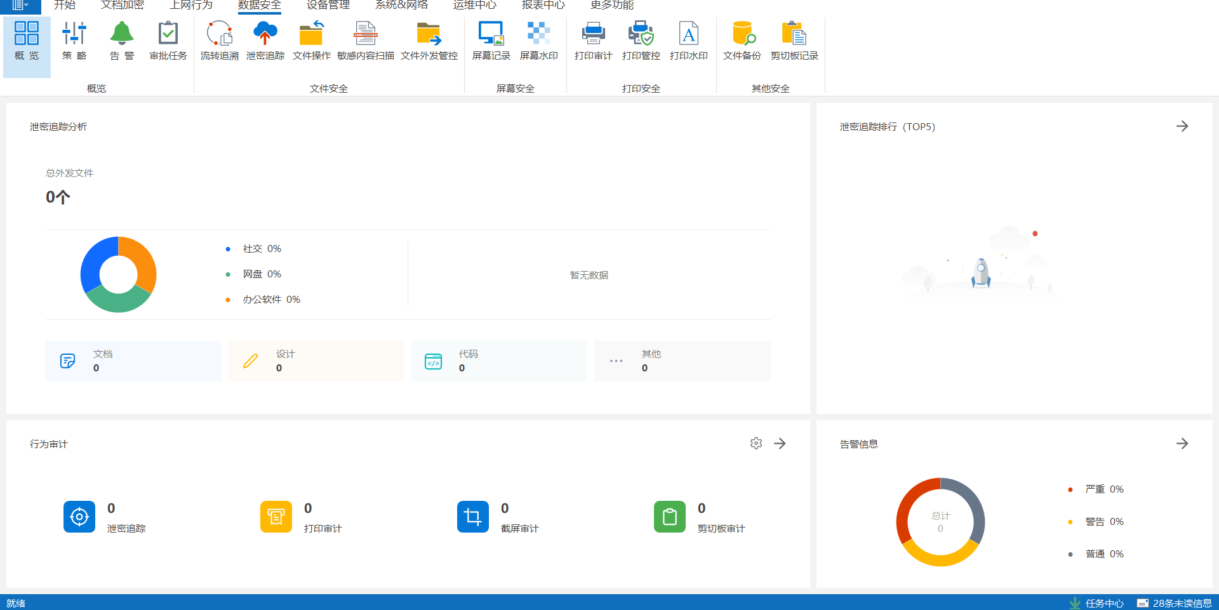
Task: Switch to the 报表中心 tab
Action: (543, 6)
